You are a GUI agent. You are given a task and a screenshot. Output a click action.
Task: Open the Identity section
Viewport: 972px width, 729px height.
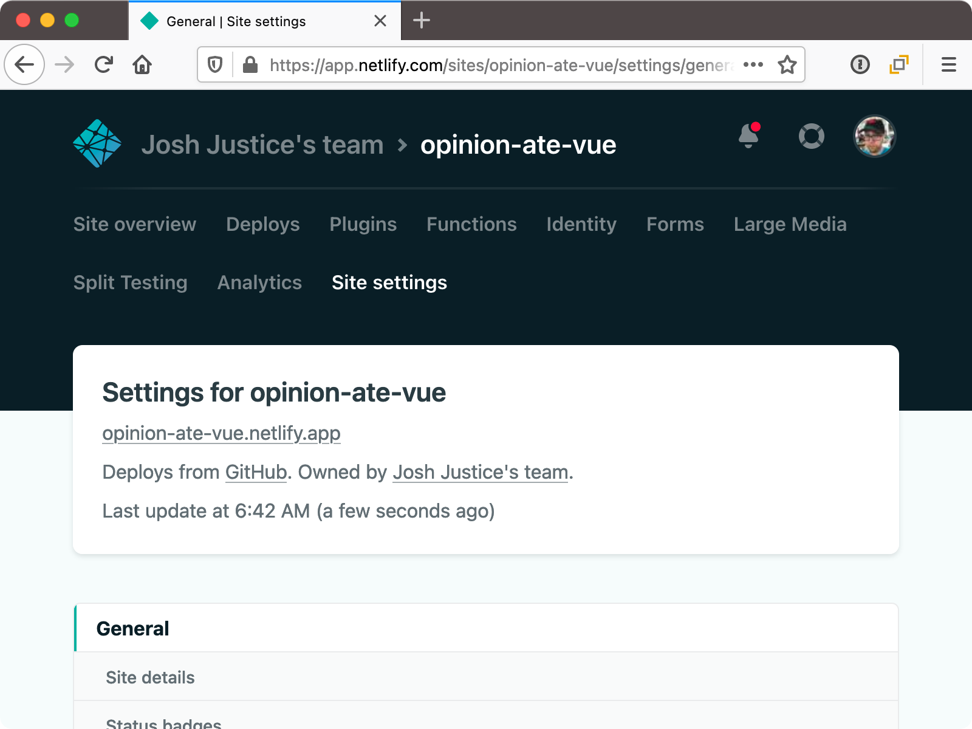click(581, 224)
